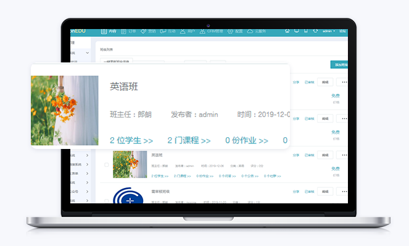
Task: Collapse the sidebar section with down chevron
Action: point(88,53)
